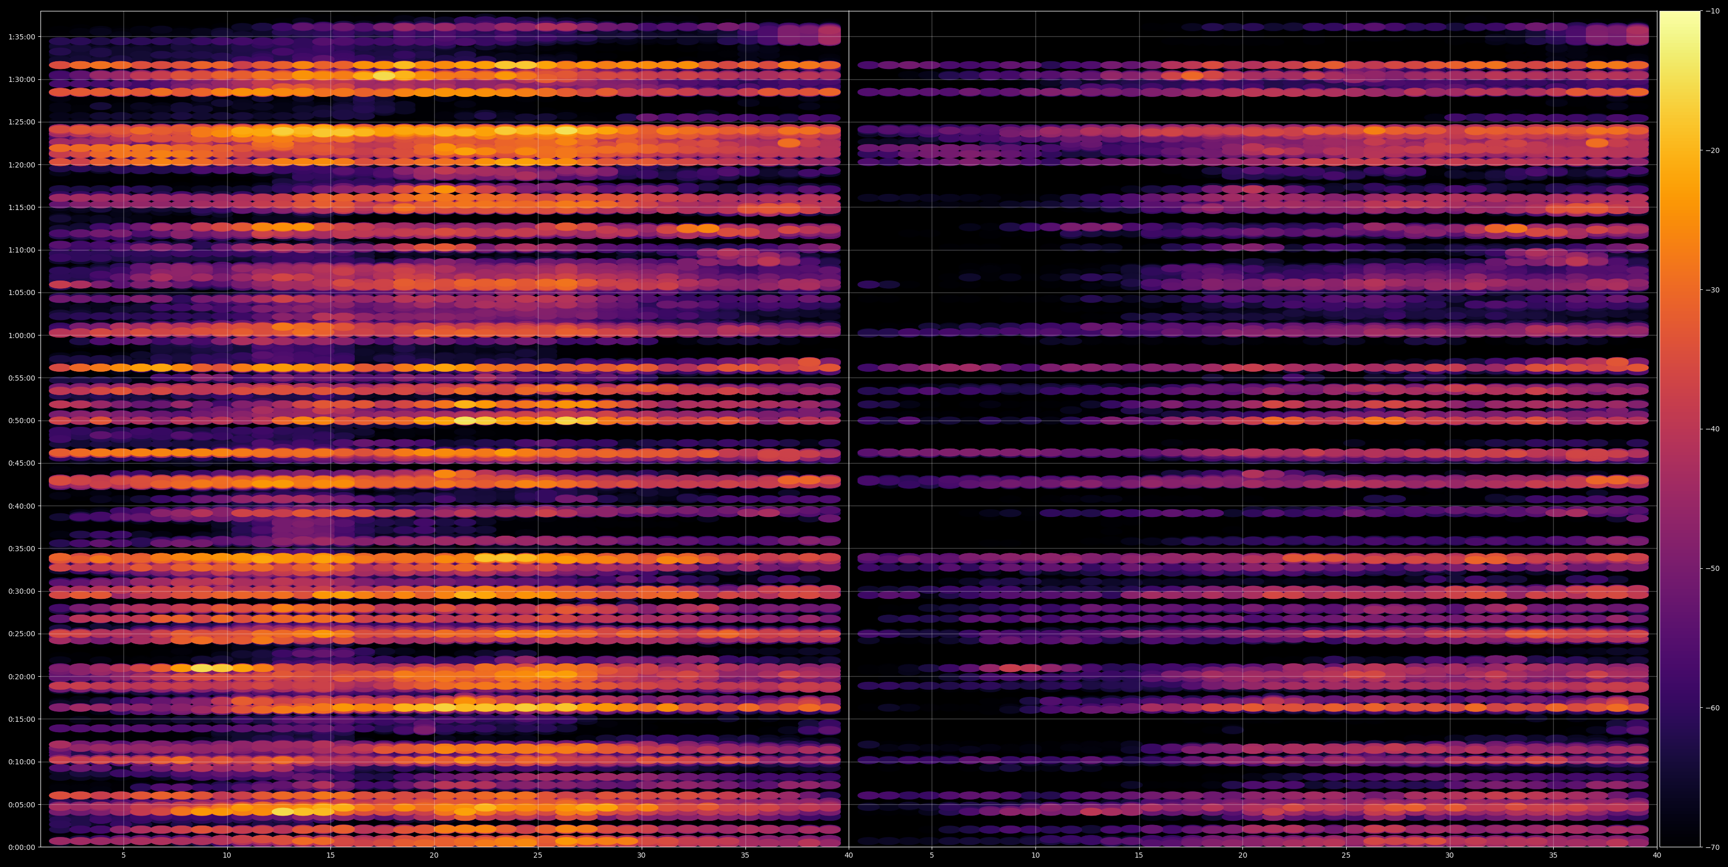Click the −50 colorbar tick label
1728x867 pixels.
click(x=1712, y=569)
